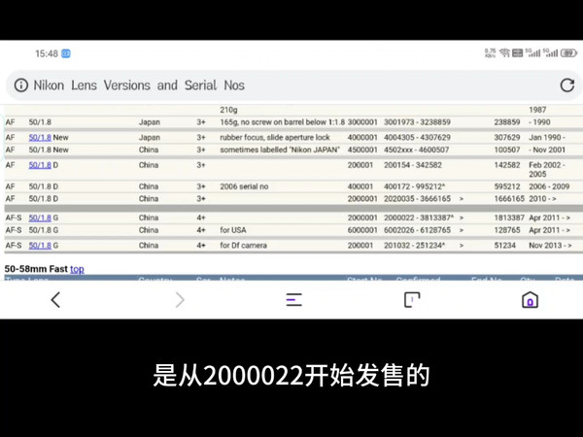The width and height of the screenshot is (583, 437).
Task: Select serial range 400172 - 995212
Action: 414,186
